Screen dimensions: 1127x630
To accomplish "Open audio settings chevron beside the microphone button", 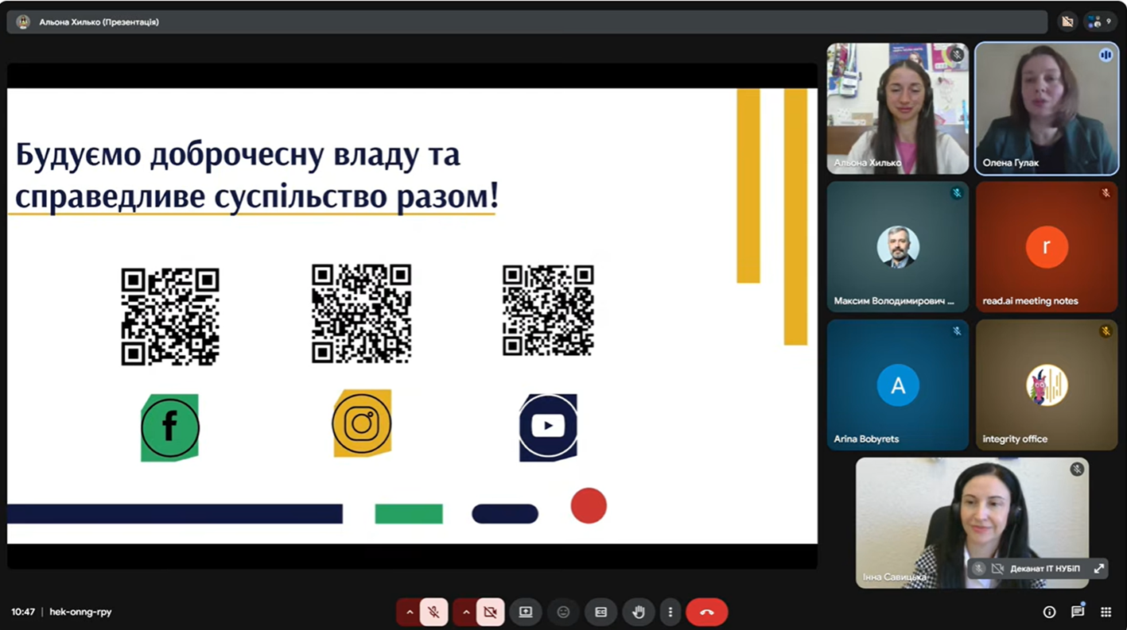I will point(410,613).
